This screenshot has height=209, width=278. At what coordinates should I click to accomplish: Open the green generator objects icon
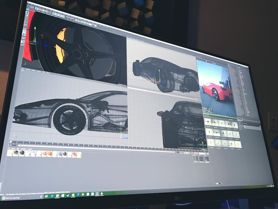(x=82, y=22)
